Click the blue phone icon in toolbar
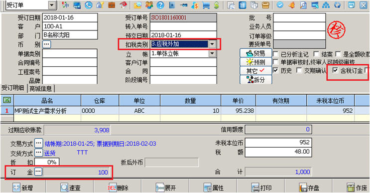This screenshot has height=193, width=370. pyautogui.click(x=89, y=5)
